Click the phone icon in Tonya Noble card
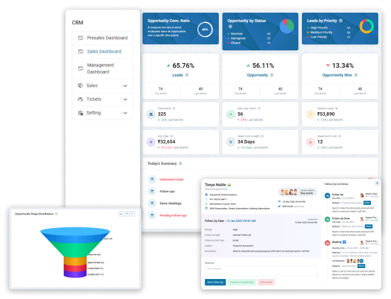Image resolution: width=391 pixels, height=299 pixels. [206, 199]
